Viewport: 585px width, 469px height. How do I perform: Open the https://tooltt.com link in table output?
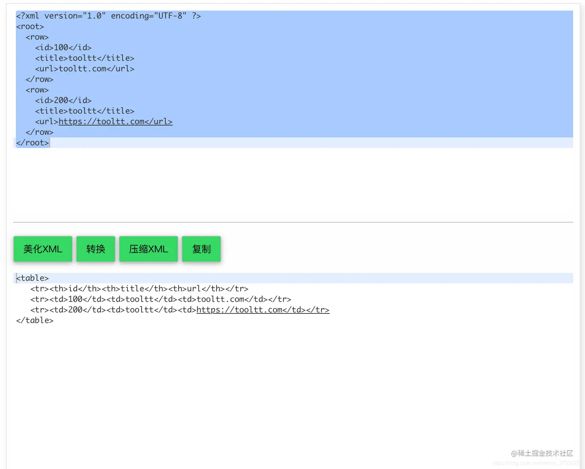click(263, 310)
